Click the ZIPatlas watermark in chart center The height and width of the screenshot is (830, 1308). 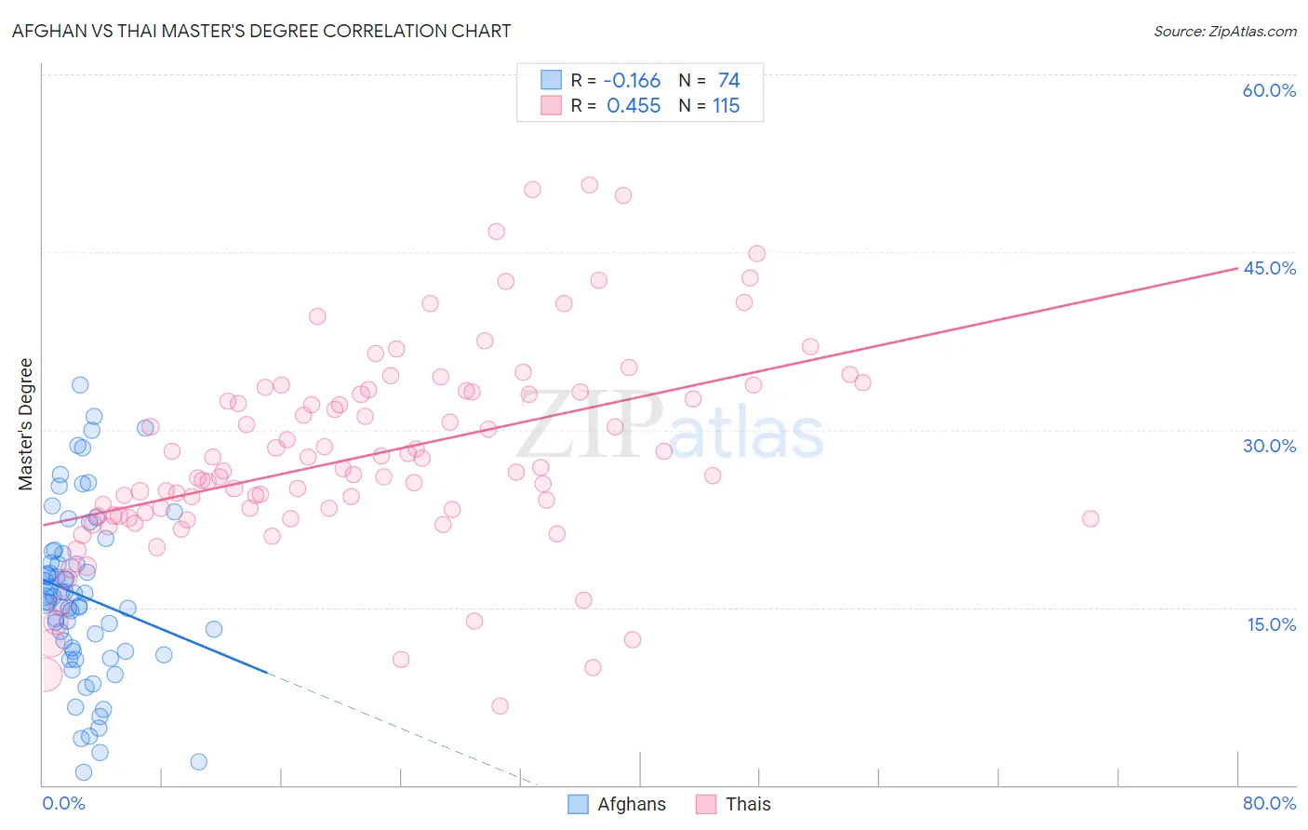[670, 427]
